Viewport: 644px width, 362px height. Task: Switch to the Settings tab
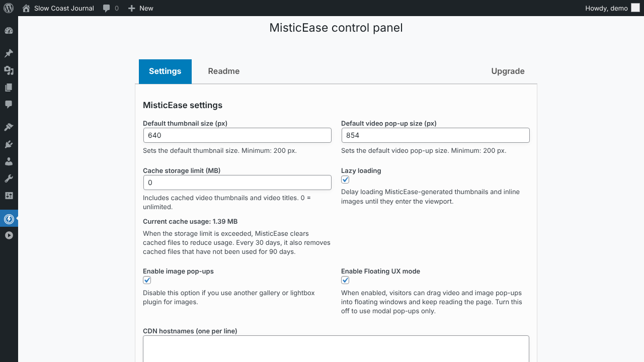click(x=165, y=71)
